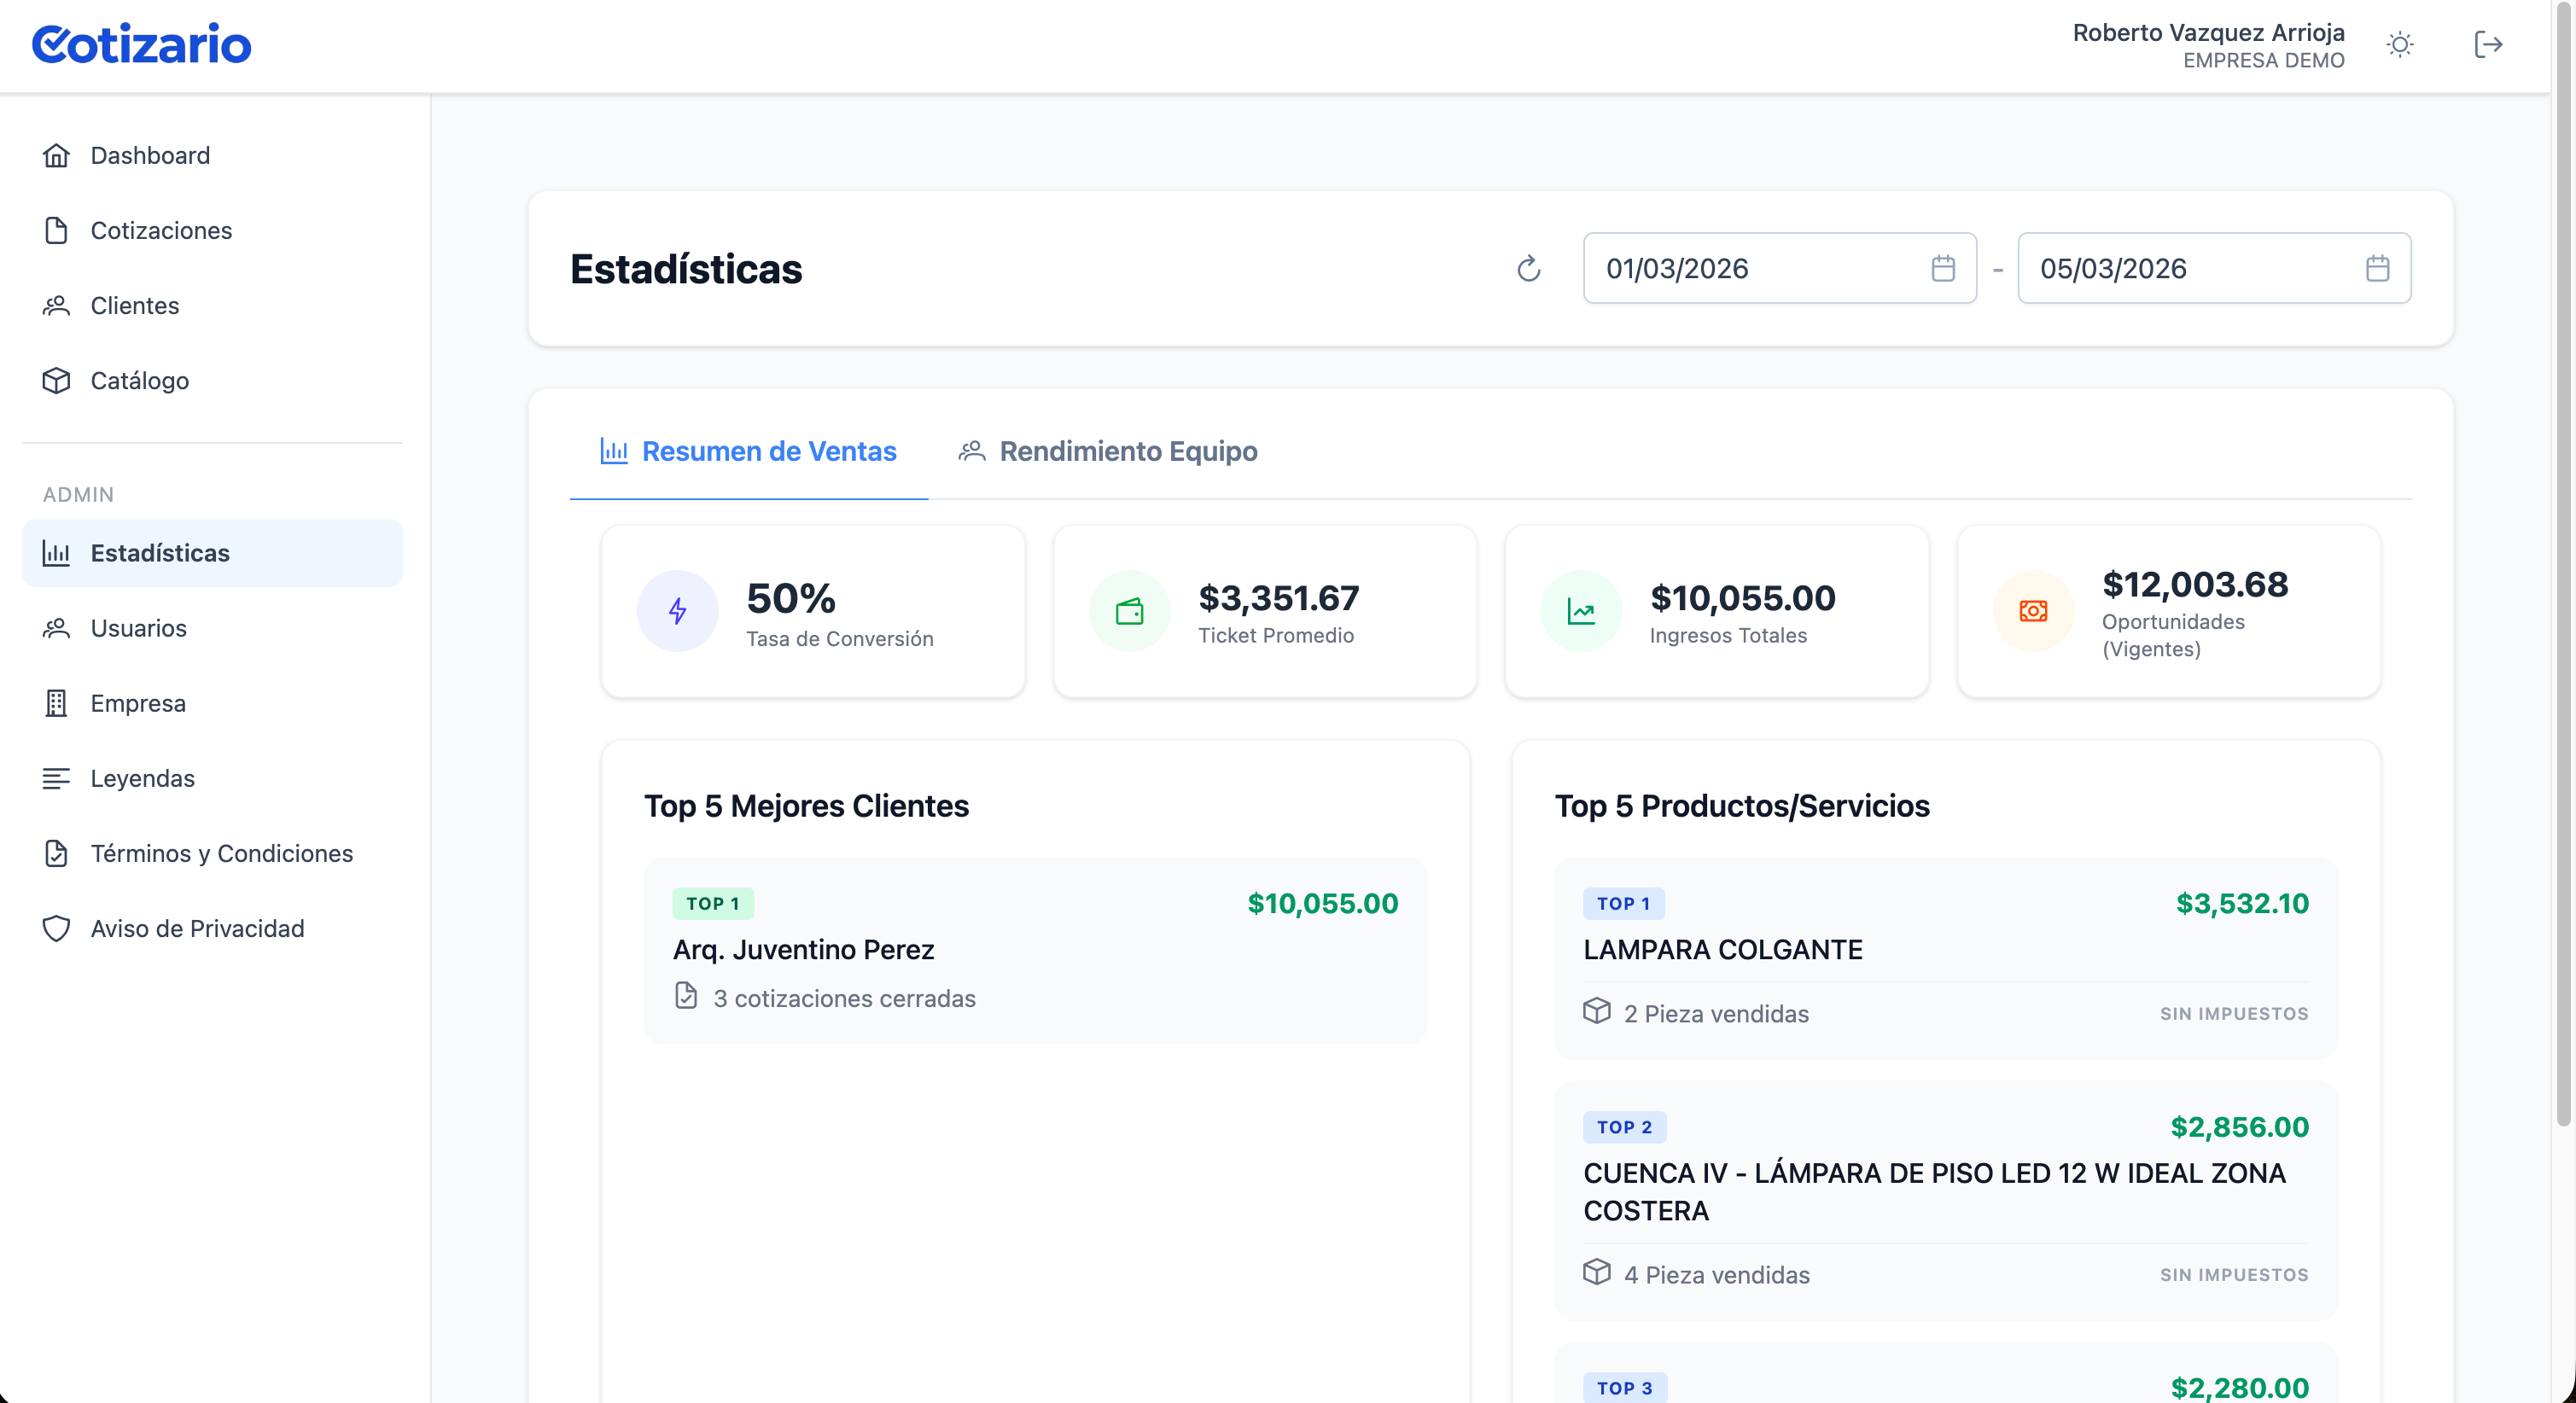
Task: Click the Empresa building icon
Action: pyautogui.click(x=56, y=703)
